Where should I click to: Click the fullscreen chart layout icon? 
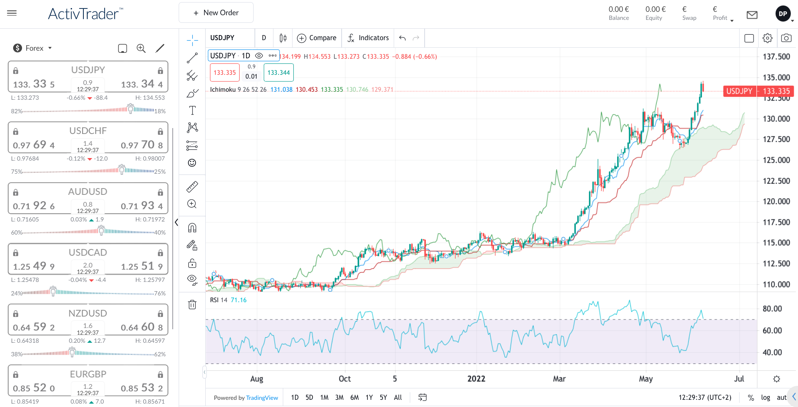(x=749, y=38)
